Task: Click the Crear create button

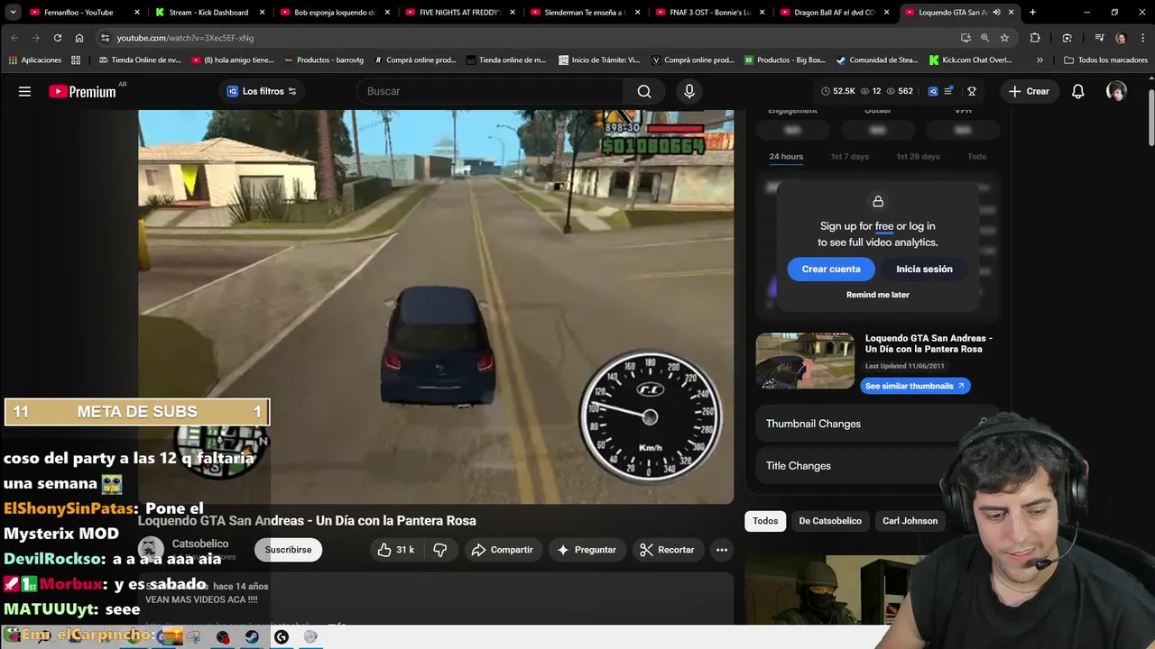Action: pyautogui.click(x=1029, y=91)
